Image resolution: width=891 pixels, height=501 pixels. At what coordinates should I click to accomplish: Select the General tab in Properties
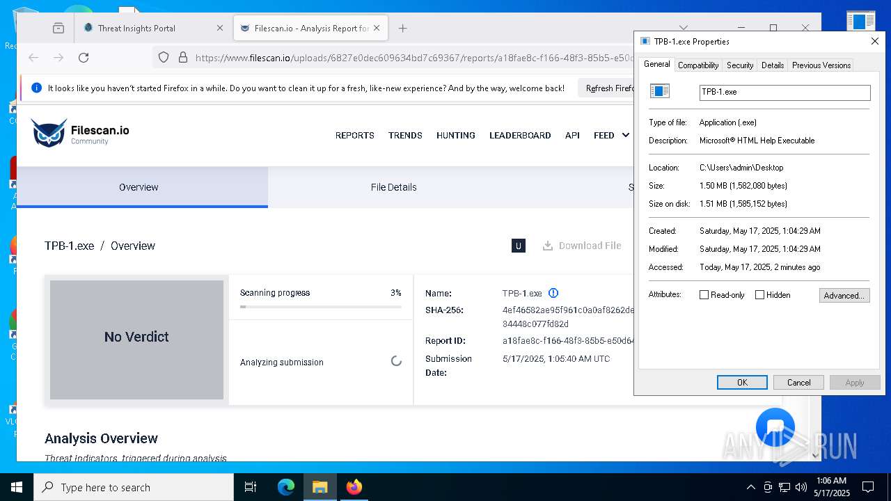656,64
